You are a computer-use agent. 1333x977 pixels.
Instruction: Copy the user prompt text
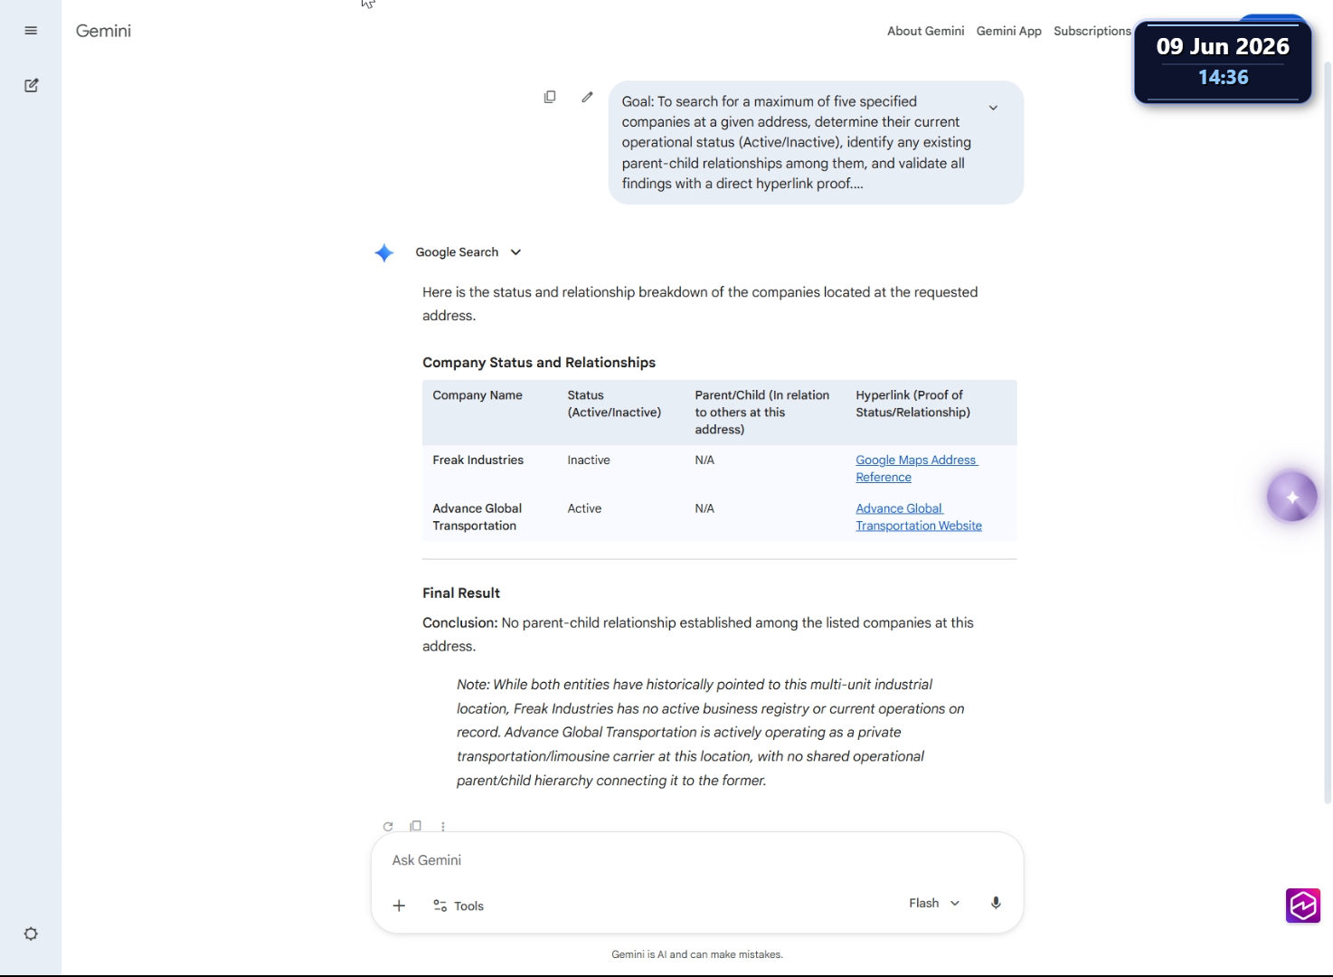tap(550, 97)
